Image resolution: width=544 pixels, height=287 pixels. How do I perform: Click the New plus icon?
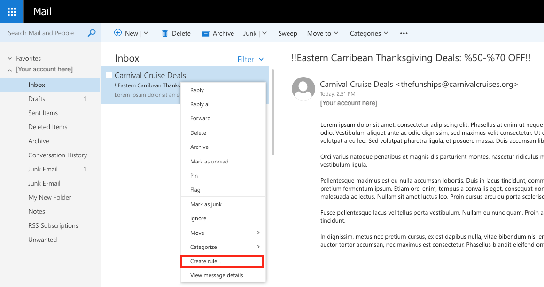point(118,33)
